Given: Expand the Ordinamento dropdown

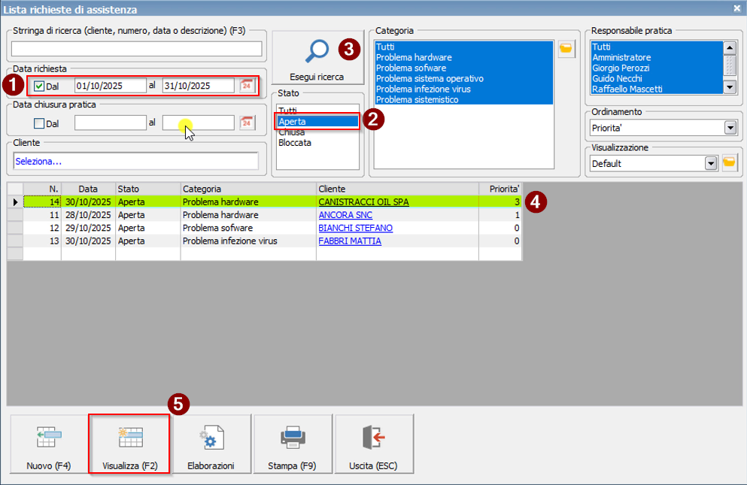Looking at the screenshot, I should [729, 128].
